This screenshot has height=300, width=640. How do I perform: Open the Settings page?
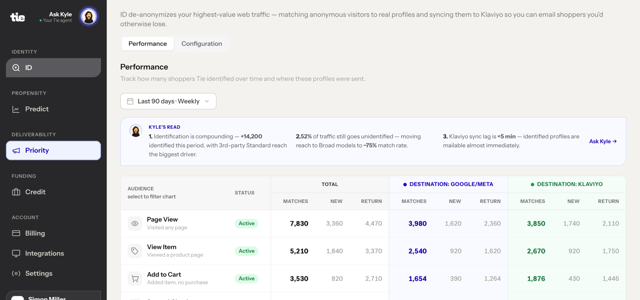(53, 273)
